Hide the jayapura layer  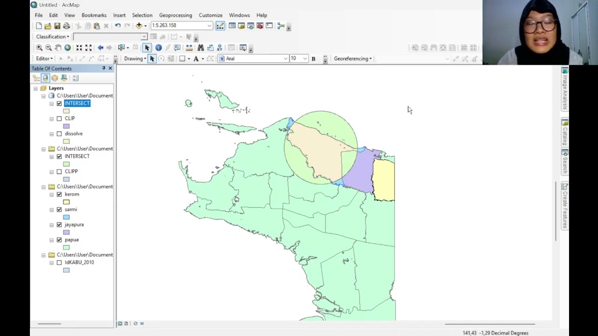[59, 225]
